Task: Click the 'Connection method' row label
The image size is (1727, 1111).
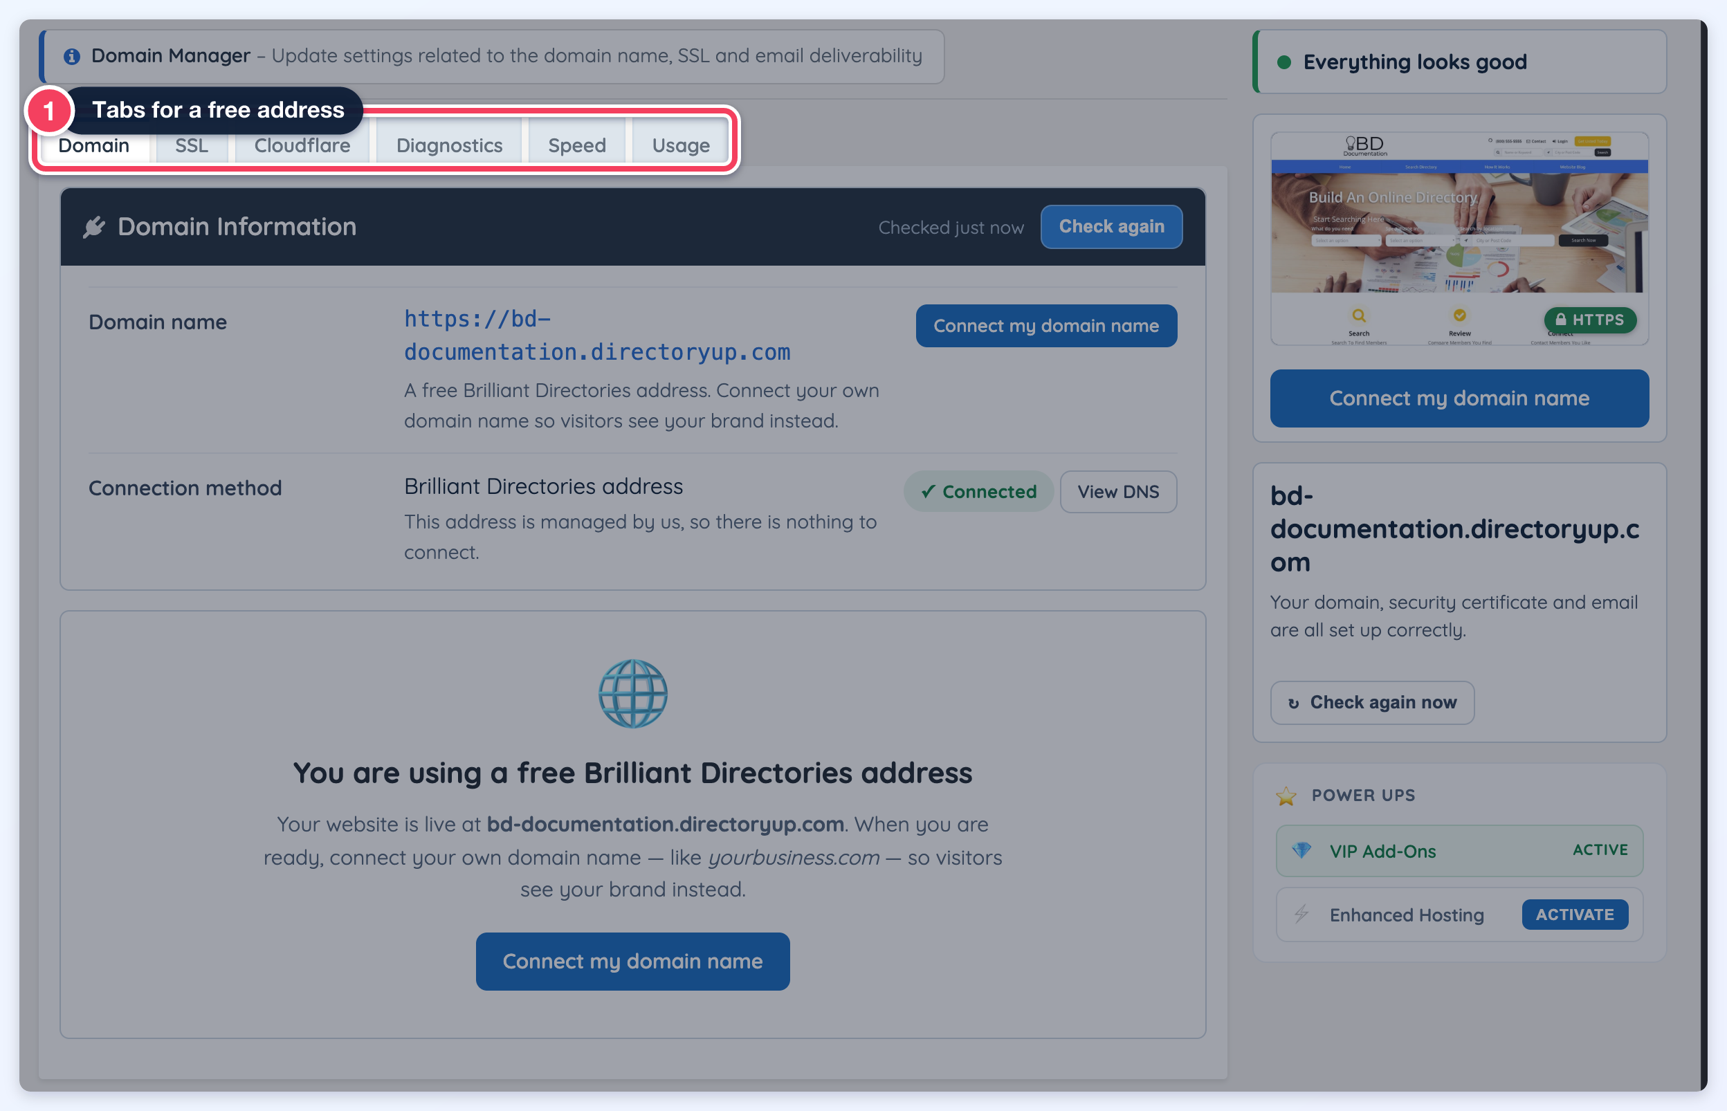Action: [x=185, y=488]
